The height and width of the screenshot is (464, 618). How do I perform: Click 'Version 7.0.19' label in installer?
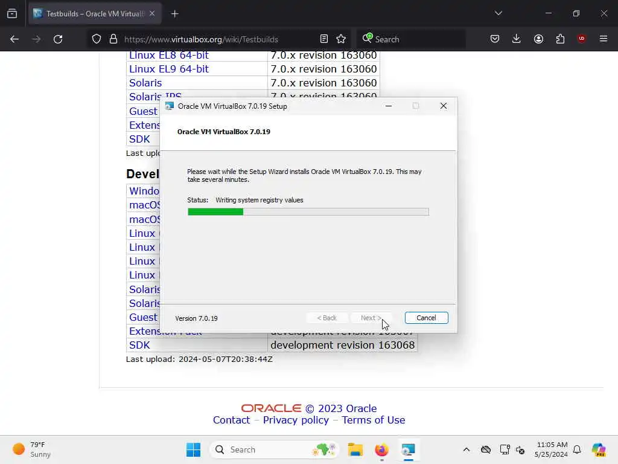tap(196, 318)
